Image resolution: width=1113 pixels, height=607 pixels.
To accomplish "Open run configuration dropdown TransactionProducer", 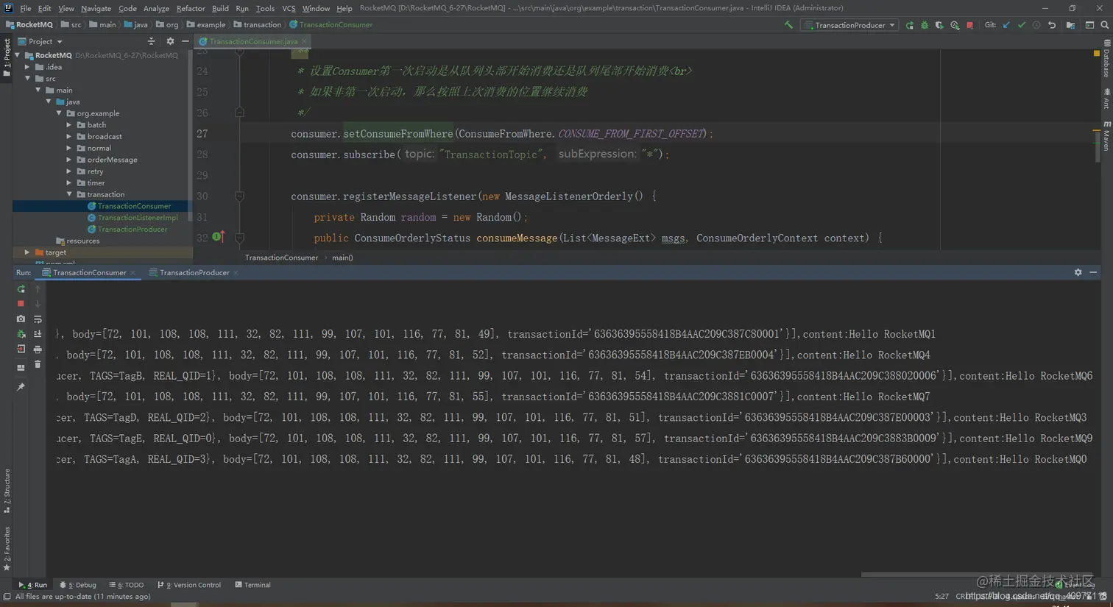I will coord(850,25).
